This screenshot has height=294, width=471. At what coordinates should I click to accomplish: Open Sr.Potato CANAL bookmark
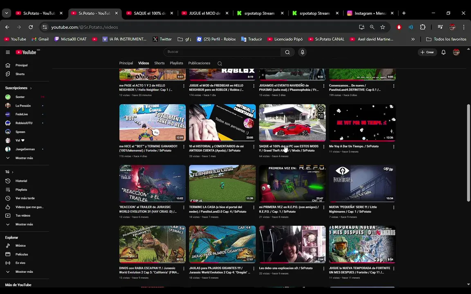click(x=327, y=39)
